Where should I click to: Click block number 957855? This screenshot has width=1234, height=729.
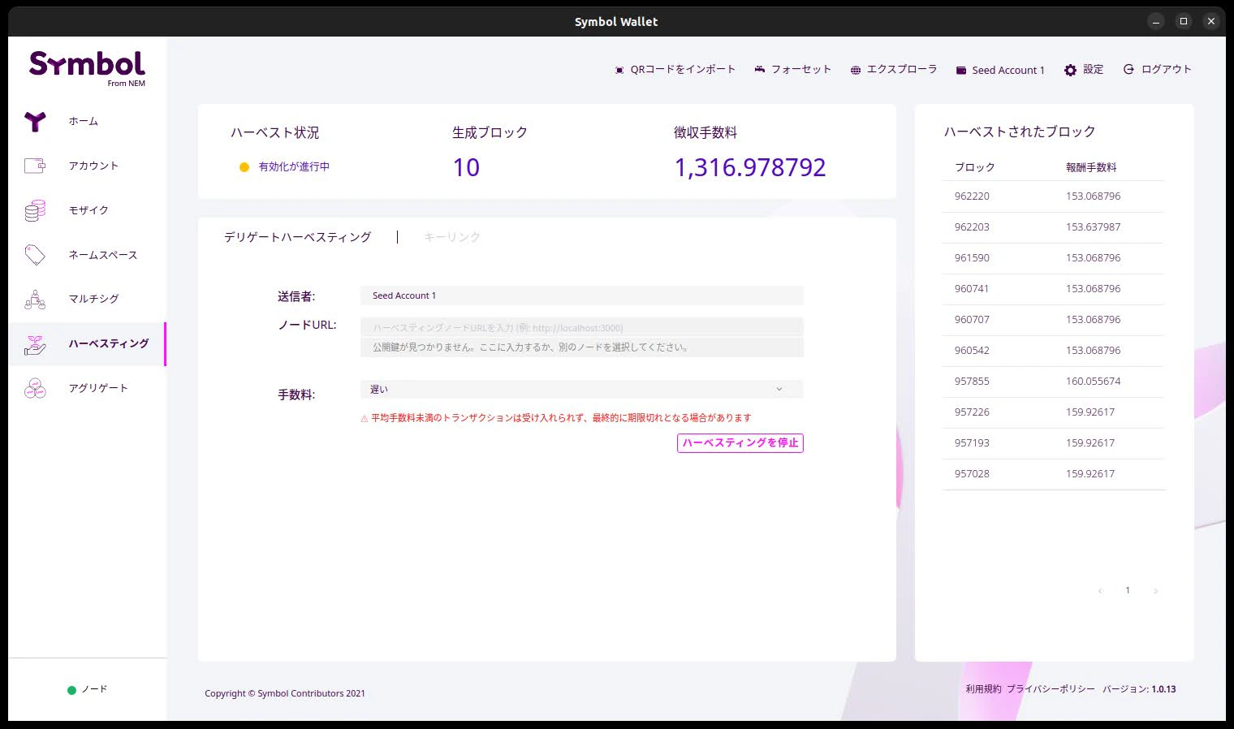972,382
